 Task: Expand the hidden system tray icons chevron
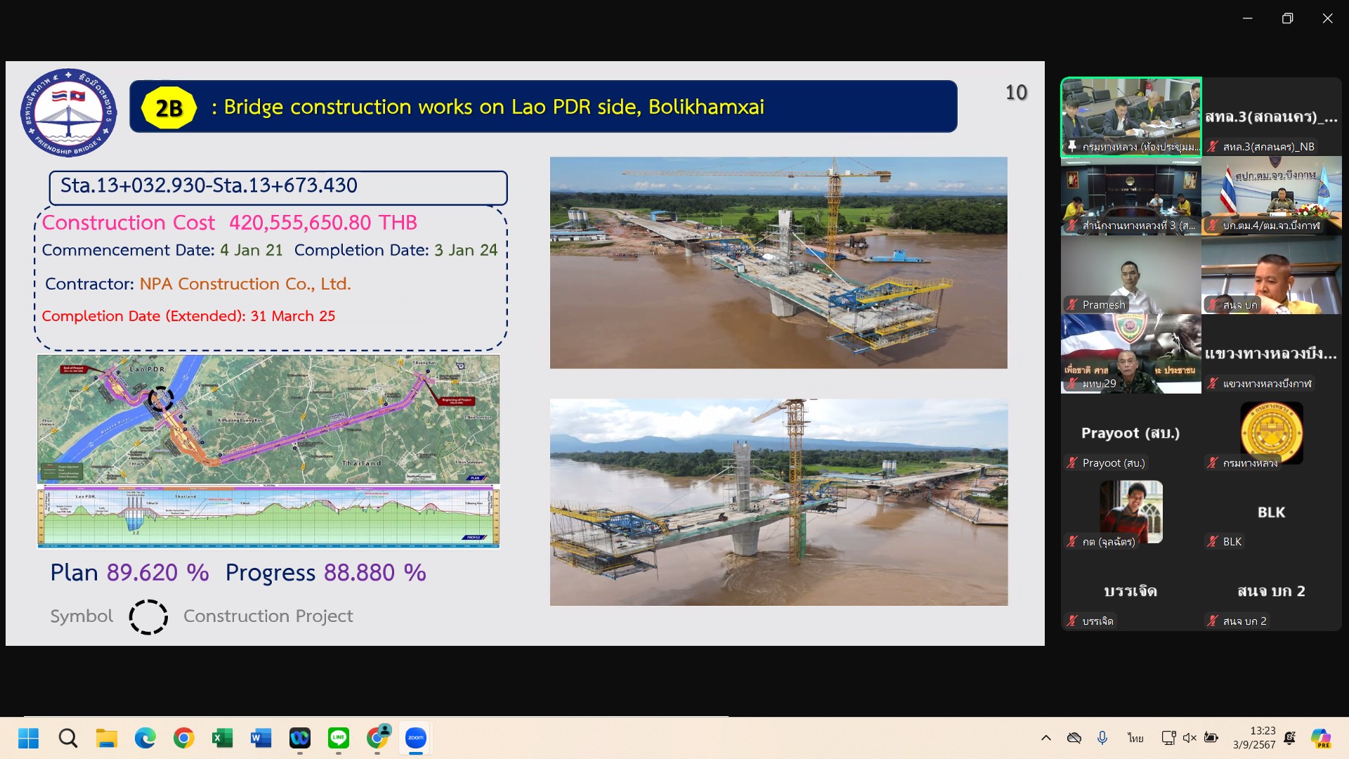1046,738
